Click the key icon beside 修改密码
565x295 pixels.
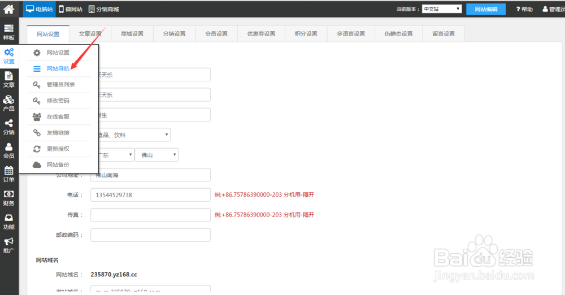click(x=37, y=101)
